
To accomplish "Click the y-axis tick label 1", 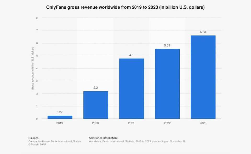I will tap(37, 106).
